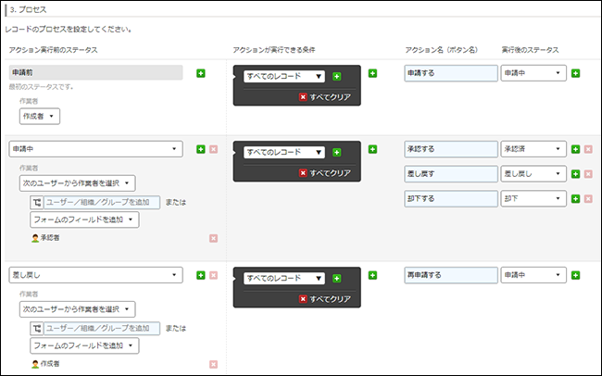The height and width of the screenshot is (376, 602).
Task: Remove 承認者 from assignees
Action: [x=213, y=239]
